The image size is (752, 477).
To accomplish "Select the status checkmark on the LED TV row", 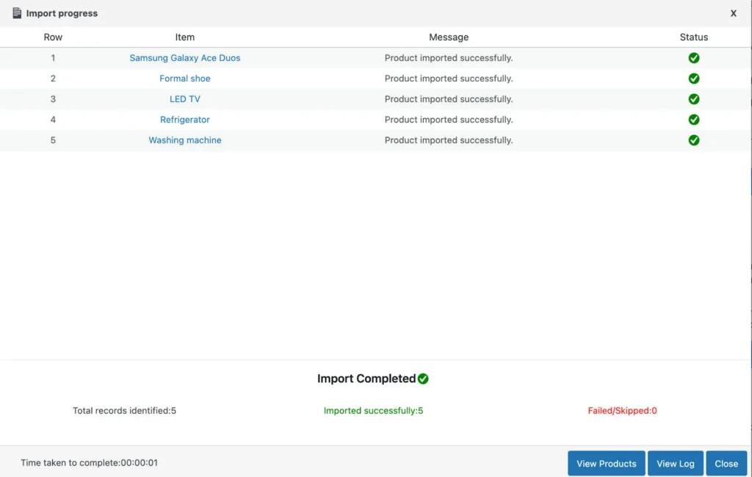I will click(693, 98).
